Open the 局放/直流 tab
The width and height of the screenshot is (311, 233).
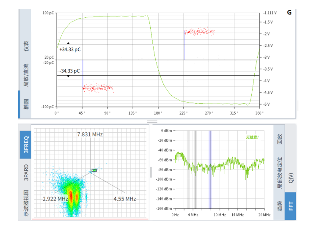(x=26, y=75)
